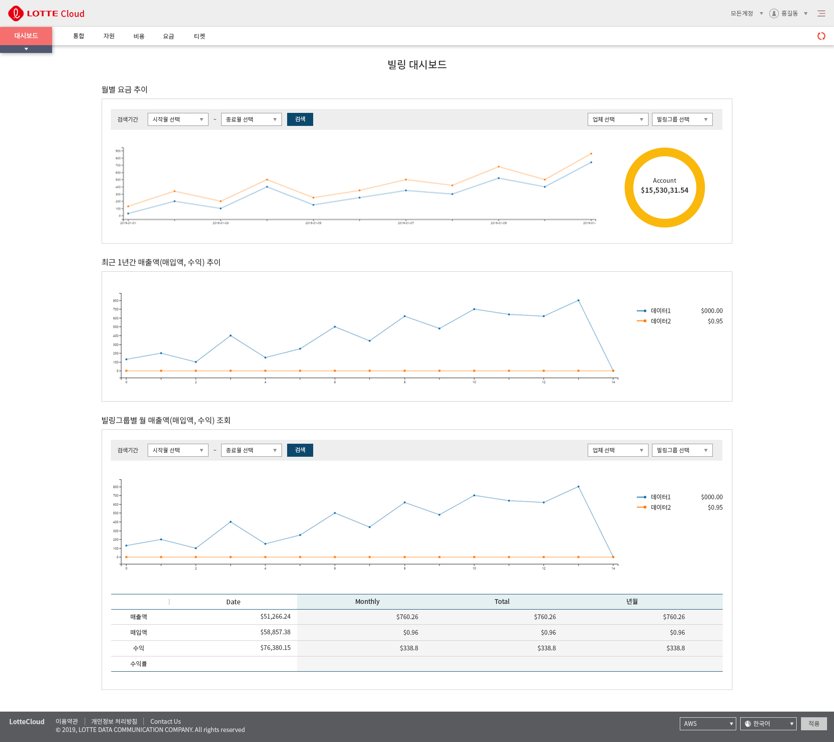The width and height of the screenshot is (834, 742).
Task: Click LotteCloud footer logo text
Action: tap(27, 722)
